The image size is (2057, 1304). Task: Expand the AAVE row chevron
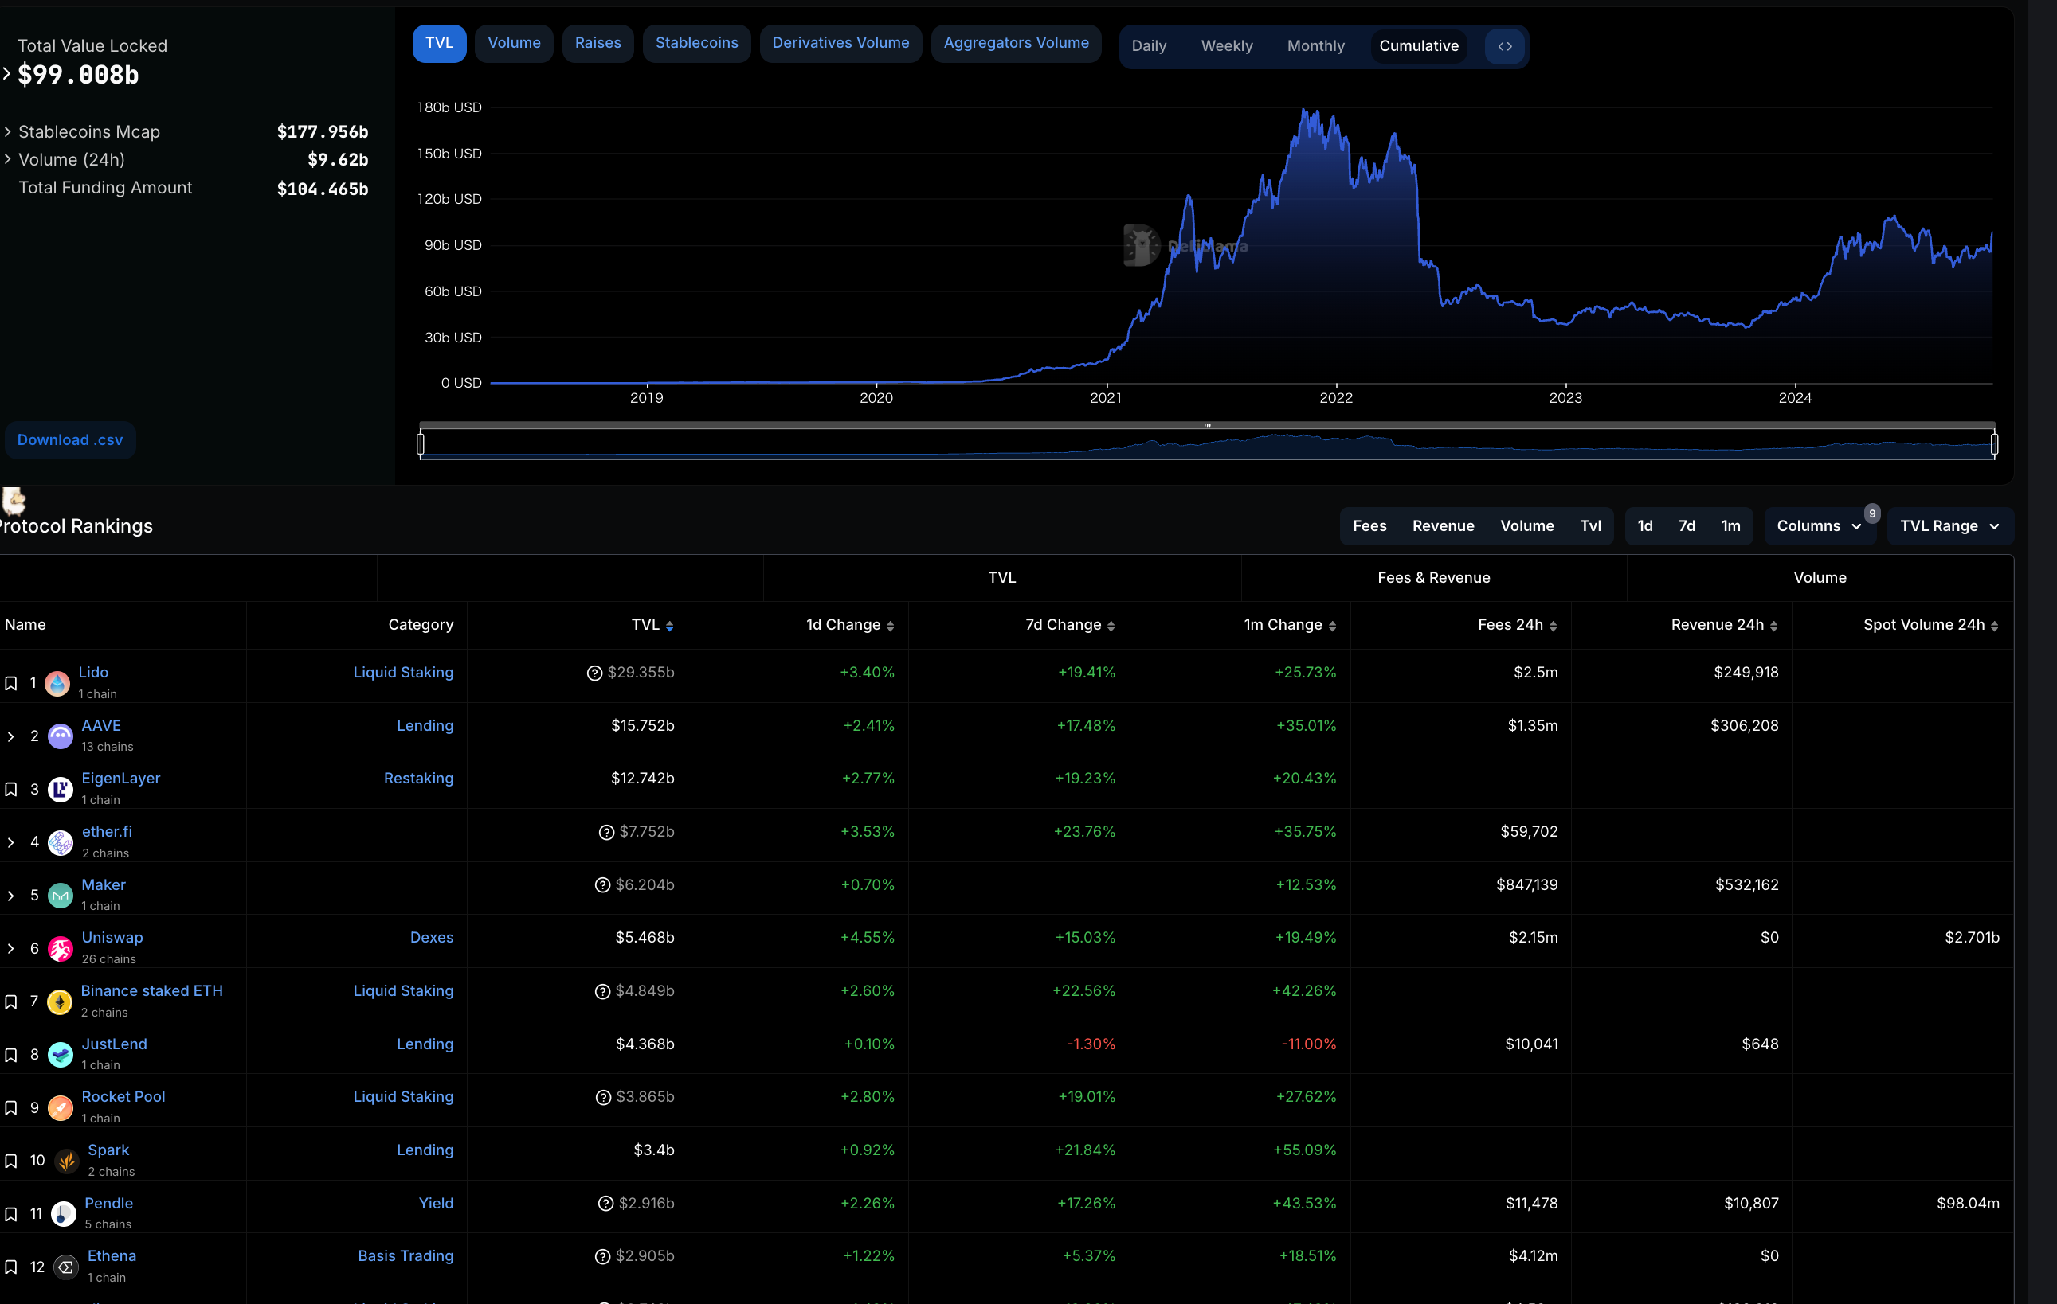11,736
